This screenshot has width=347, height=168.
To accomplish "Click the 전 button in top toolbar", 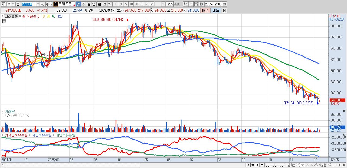I will [18, 4].
